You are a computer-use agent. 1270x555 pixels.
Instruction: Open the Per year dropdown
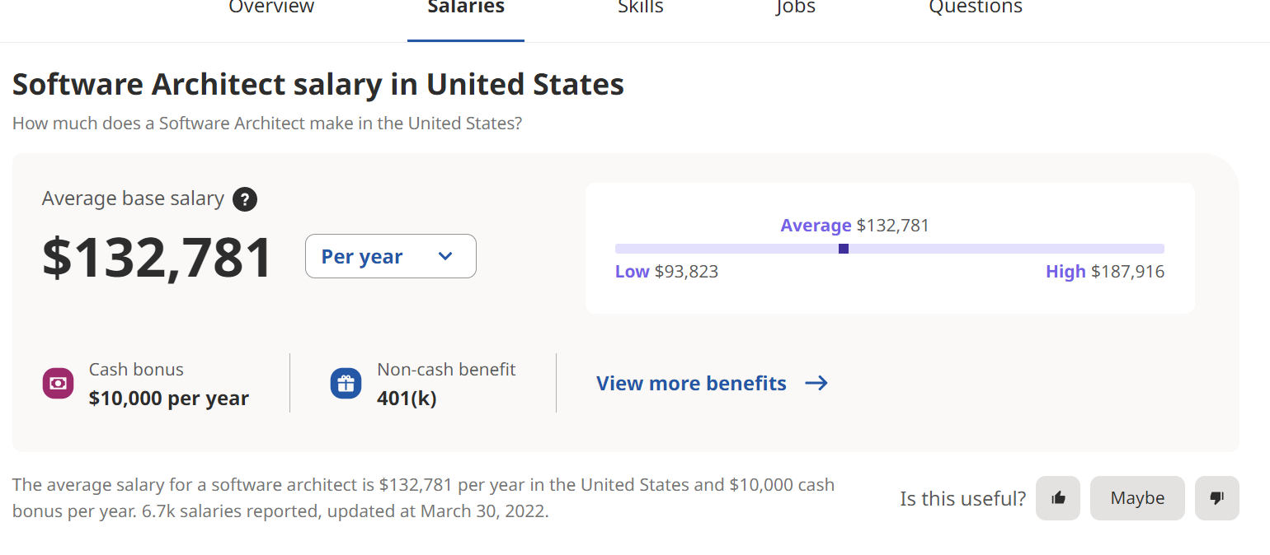390,256
